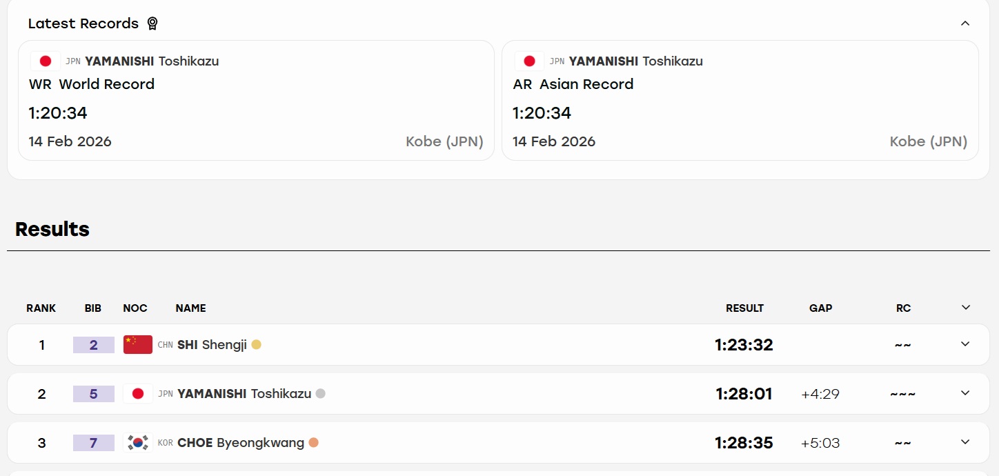
Task: Click the Japan flag in World Record card
Action: [x=46, y=61]
